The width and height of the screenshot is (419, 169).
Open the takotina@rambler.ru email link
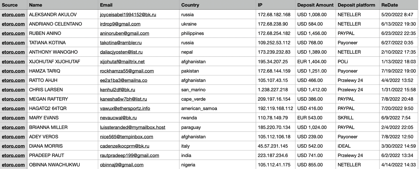tap(121, 43)
